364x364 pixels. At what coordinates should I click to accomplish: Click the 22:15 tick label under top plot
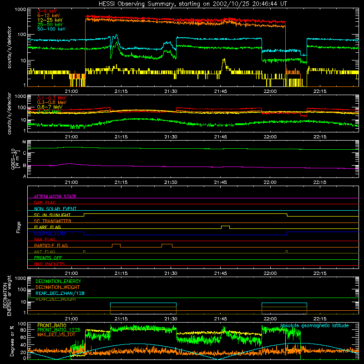click(x=320, y=91)
